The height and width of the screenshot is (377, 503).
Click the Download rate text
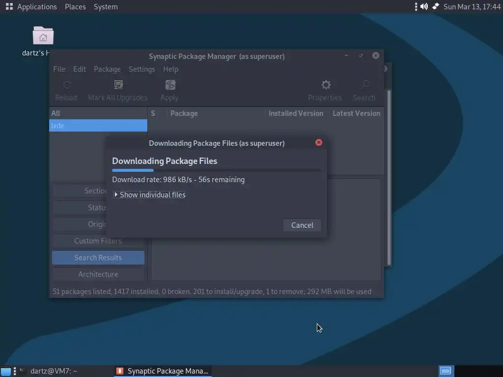[x=178, y=180]
